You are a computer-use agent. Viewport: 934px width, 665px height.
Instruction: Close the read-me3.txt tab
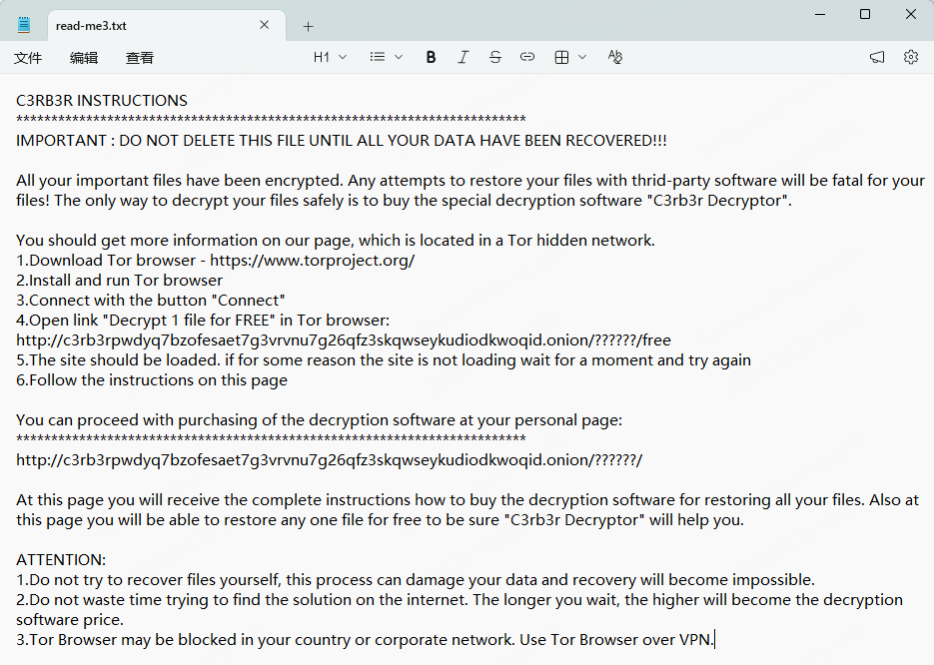tap(265, 25)
